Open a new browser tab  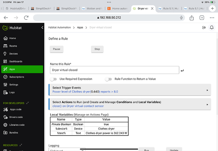(x=212, y=9)
